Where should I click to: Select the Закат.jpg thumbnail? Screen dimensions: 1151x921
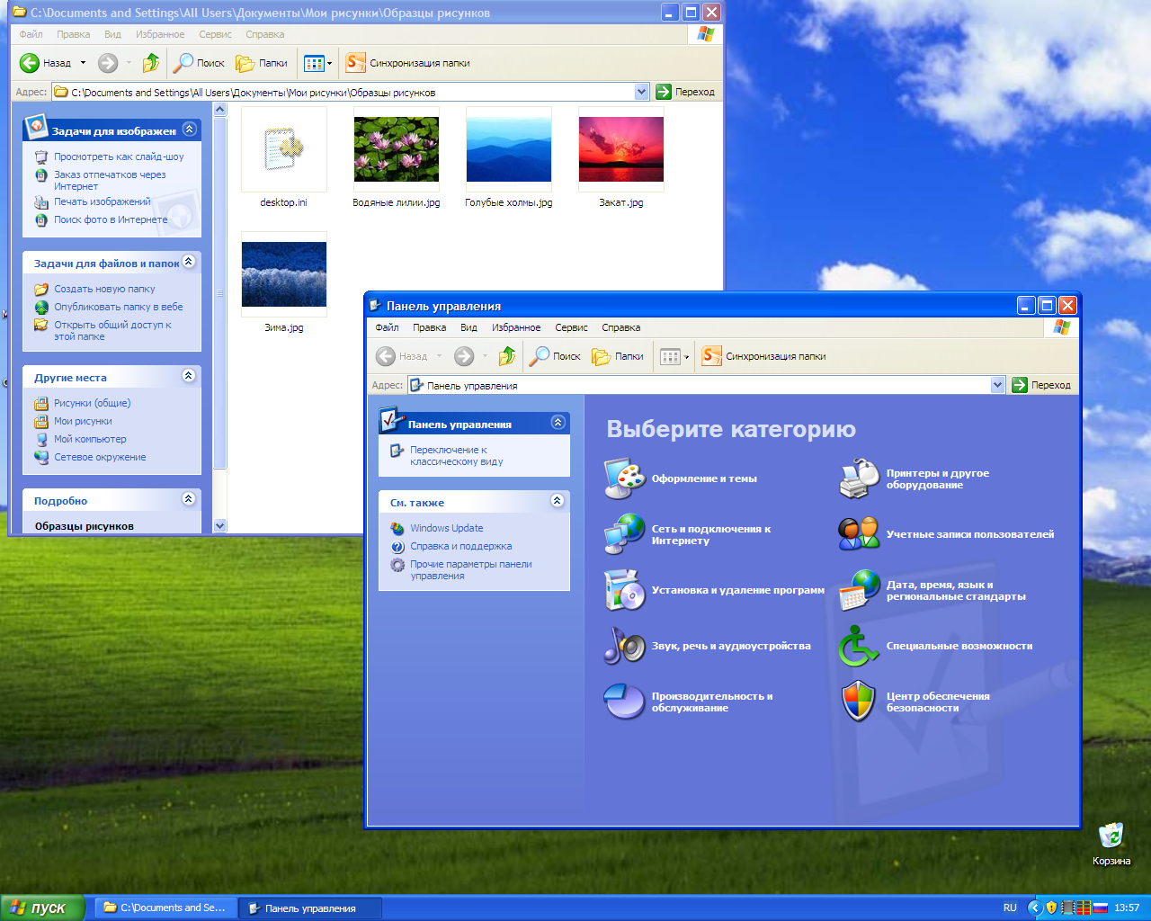click(x=621, y=150)
